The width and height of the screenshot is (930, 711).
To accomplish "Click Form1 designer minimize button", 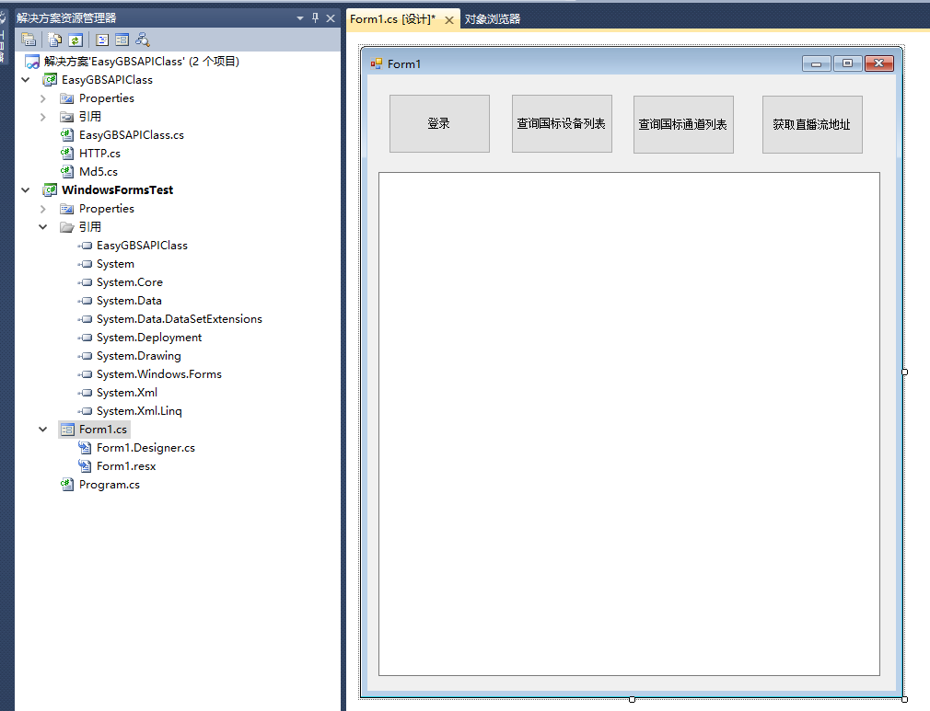I will pos(817,63).
